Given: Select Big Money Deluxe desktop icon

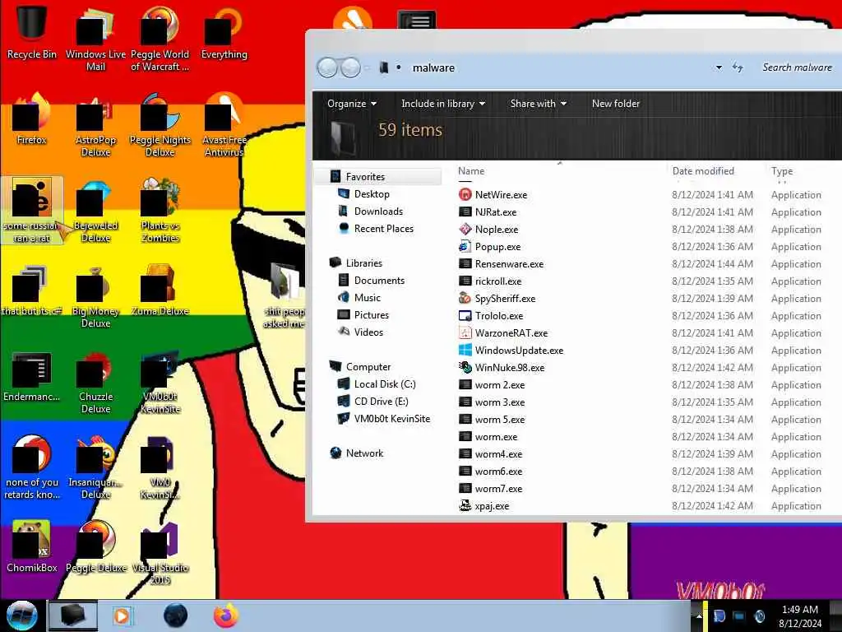Looking at the screenshot, I should pos(95,296).
